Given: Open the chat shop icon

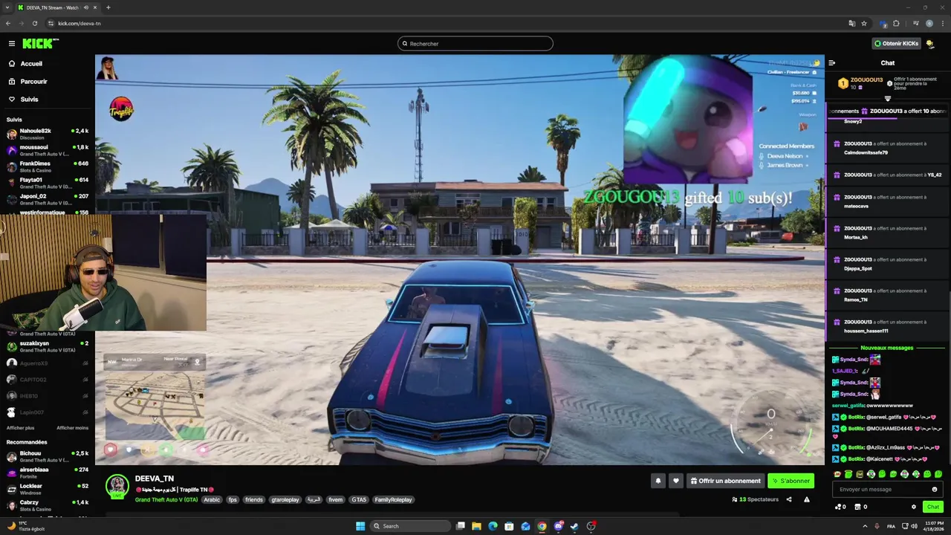Looking at the screenshot, I should pos(860,507).
